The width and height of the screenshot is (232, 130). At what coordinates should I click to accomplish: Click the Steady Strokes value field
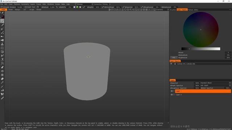20,7
